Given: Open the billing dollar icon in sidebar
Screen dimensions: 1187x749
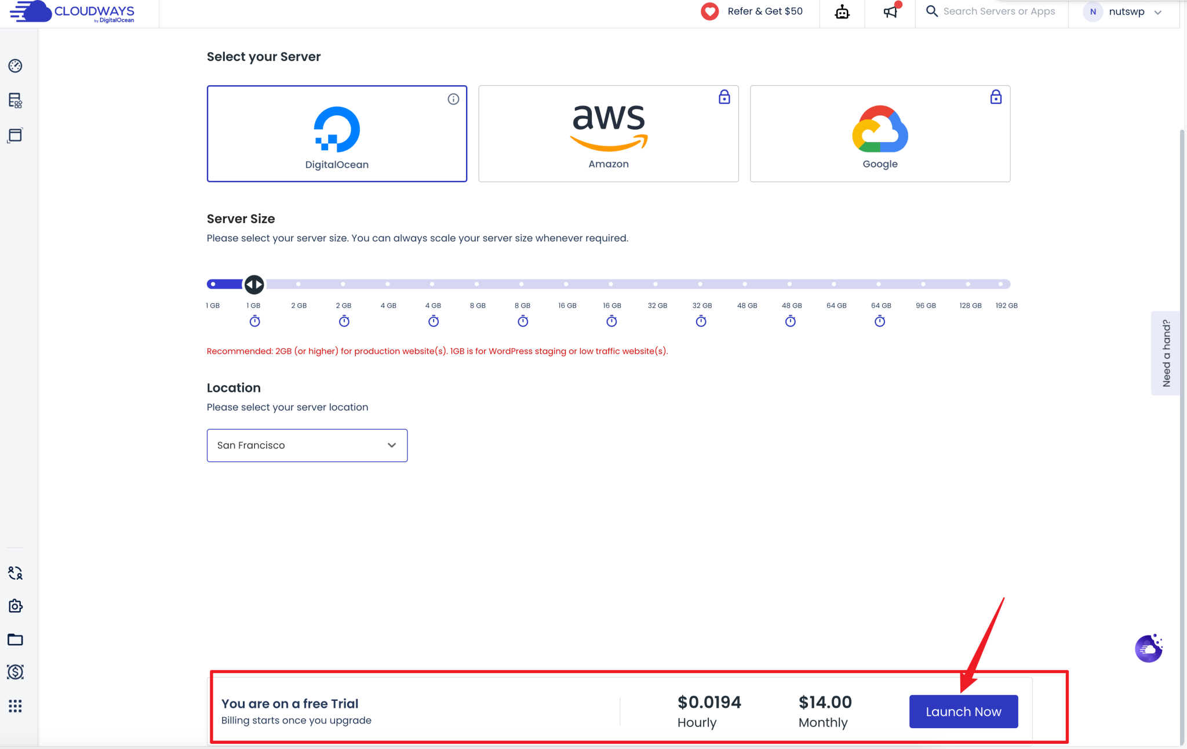Looking at the screenshot, I should pos(15,672).
